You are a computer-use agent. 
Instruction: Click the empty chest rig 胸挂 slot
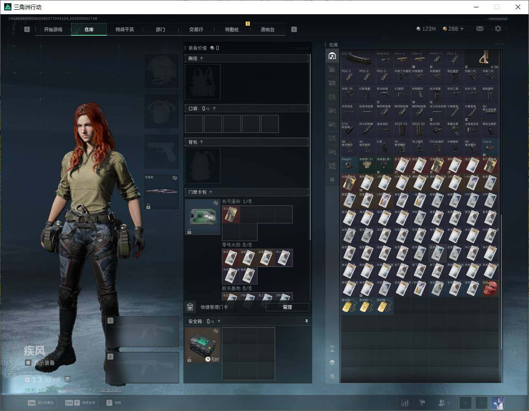pos(203,82)
